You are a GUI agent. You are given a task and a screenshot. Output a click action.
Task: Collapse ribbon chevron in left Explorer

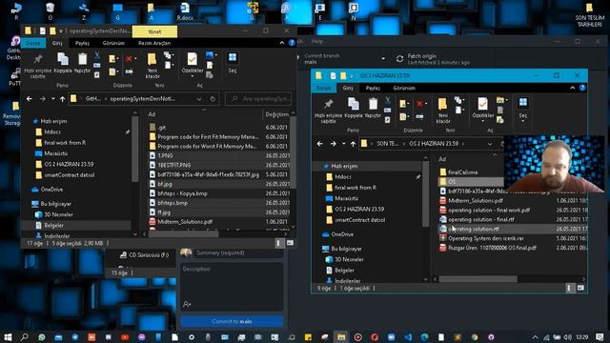(x=282, y=43)
